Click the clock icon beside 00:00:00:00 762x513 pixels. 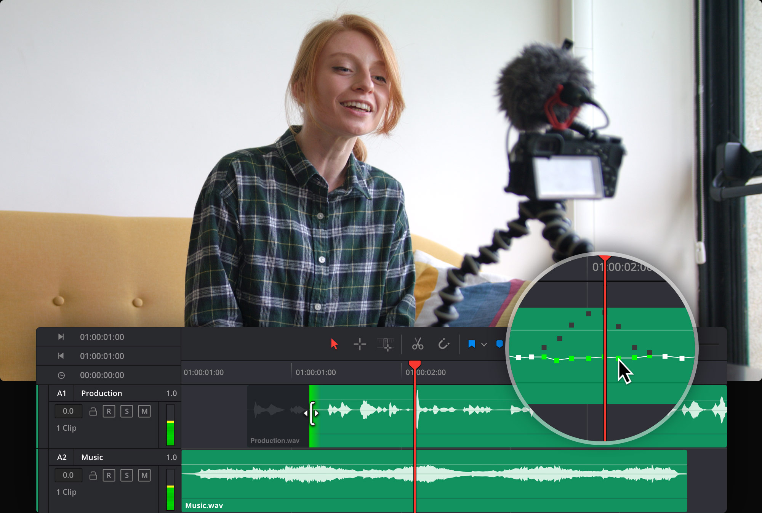(61, 375)
